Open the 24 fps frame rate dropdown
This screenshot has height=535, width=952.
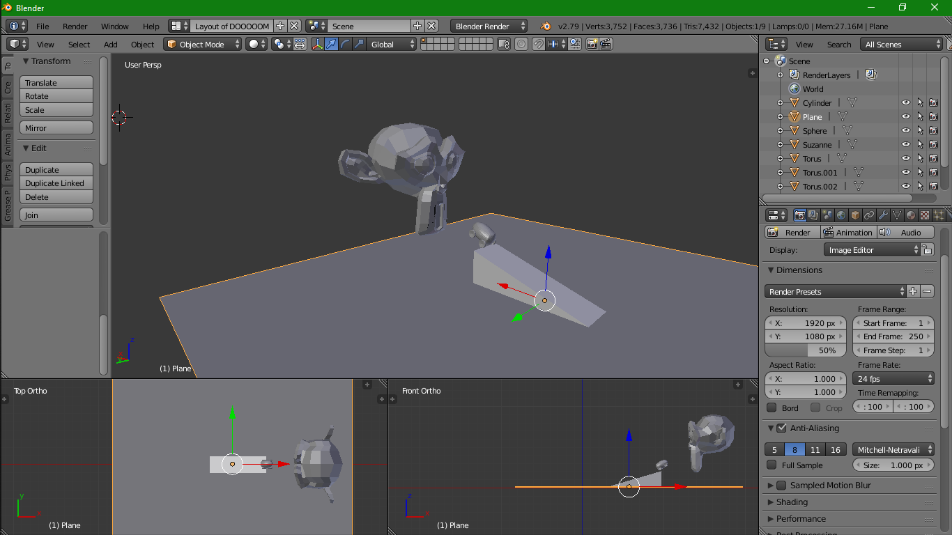click(x=893, y=378)
